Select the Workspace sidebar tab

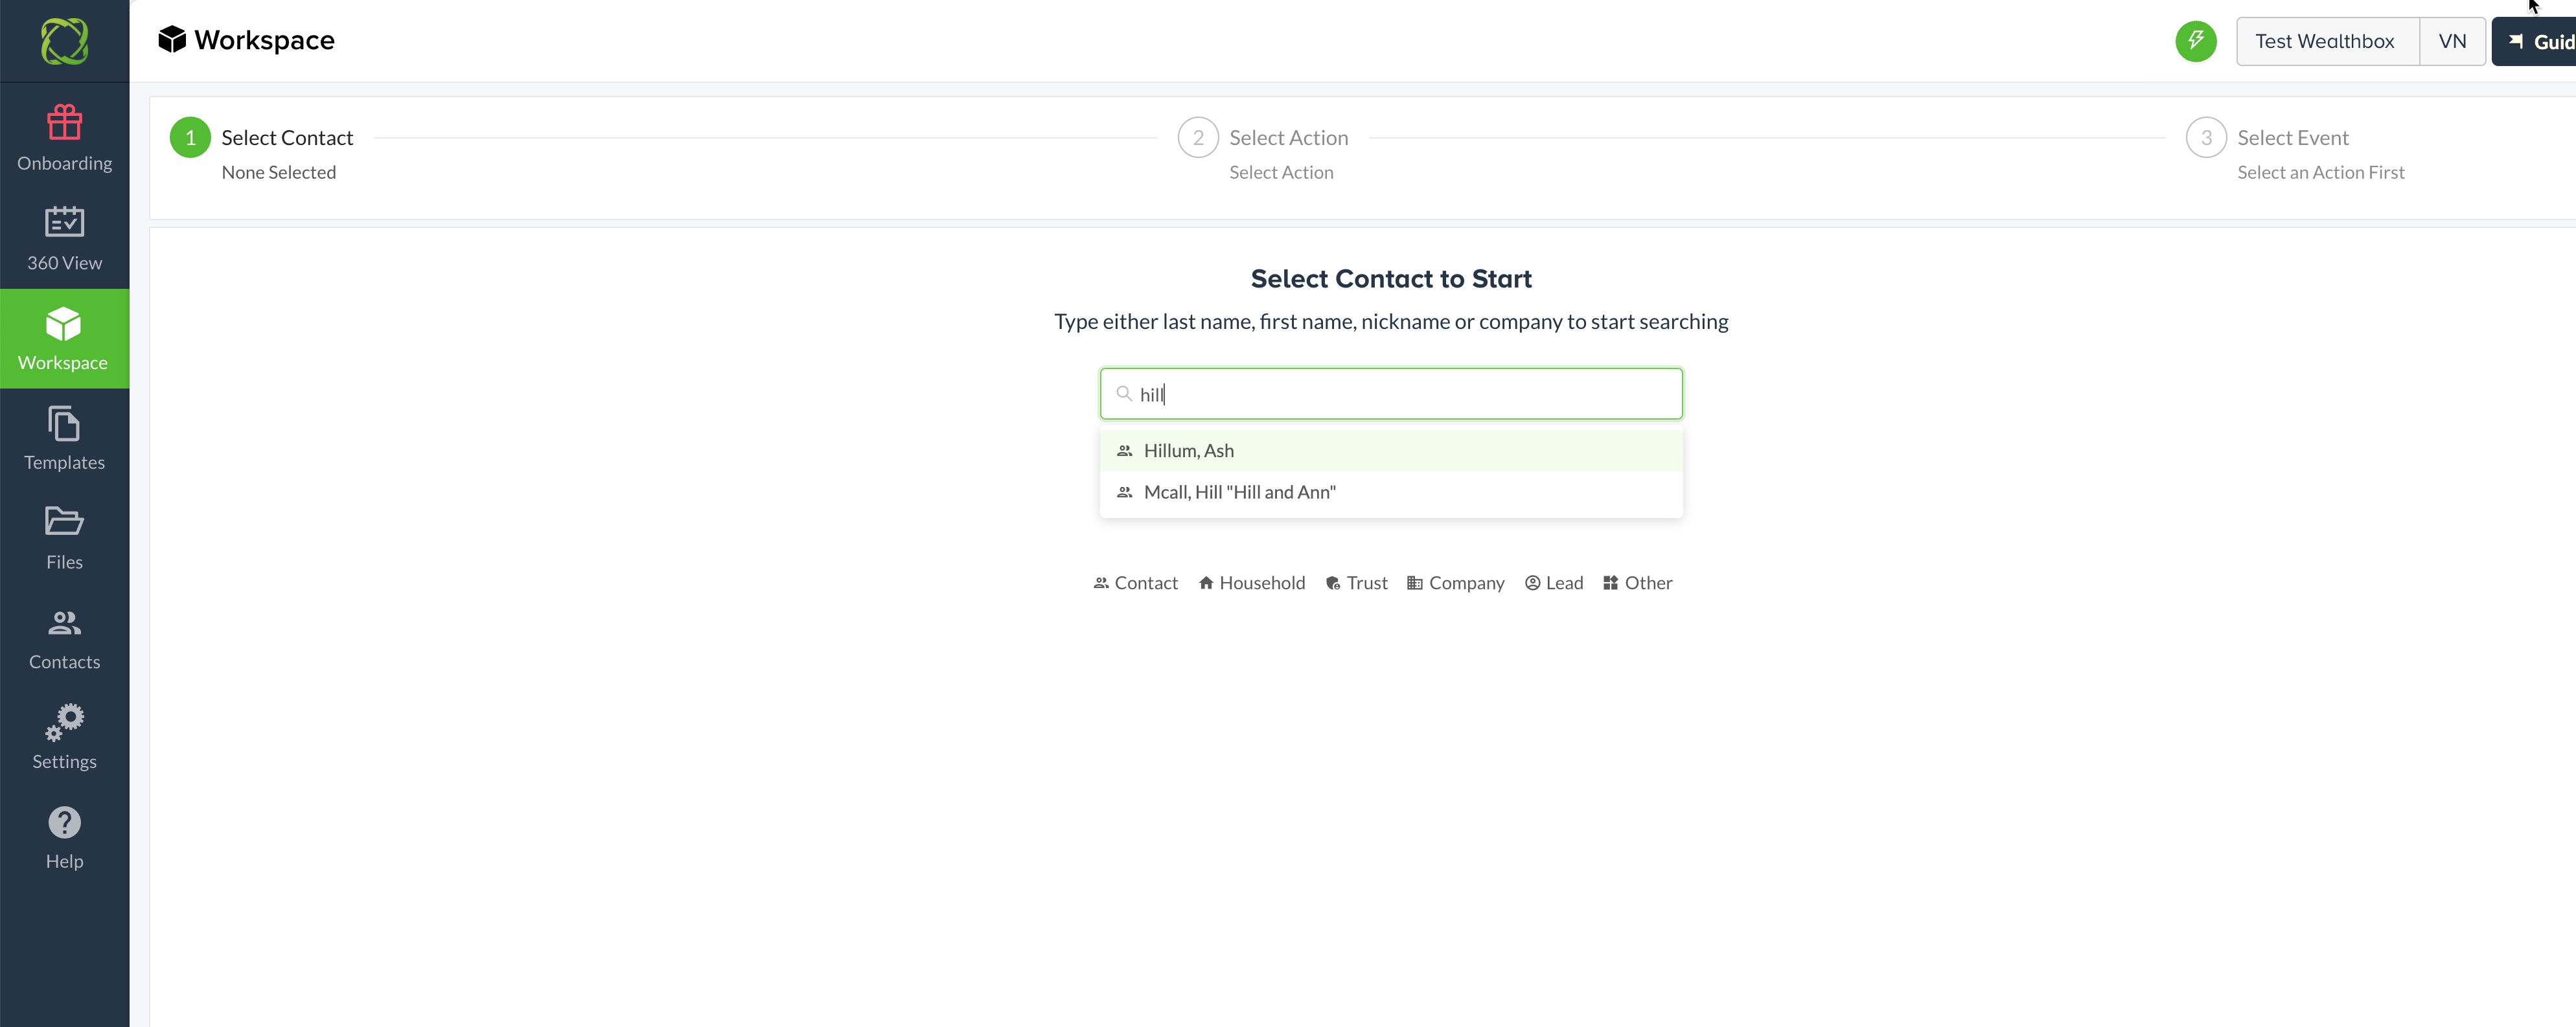point(64,339)
